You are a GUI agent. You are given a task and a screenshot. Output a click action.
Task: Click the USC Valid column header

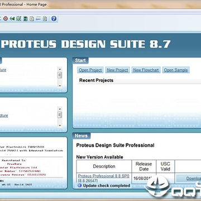[x=165, y=166]
